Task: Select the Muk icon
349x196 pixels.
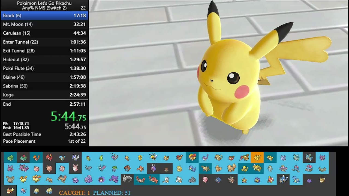Action: tap(88, 180)
